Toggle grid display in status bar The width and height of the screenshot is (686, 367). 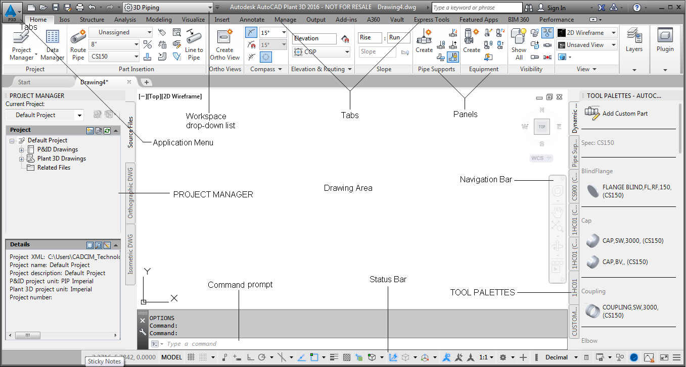191,357
